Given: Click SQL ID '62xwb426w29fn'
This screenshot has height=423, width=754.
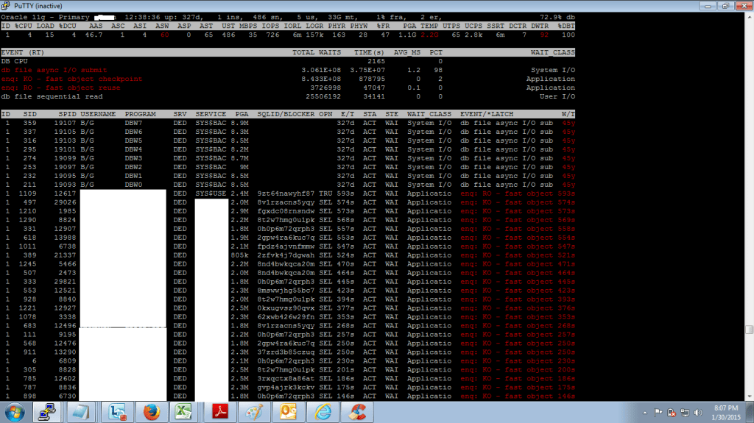Looking at the screenshot, I should [x=286, y=317].
